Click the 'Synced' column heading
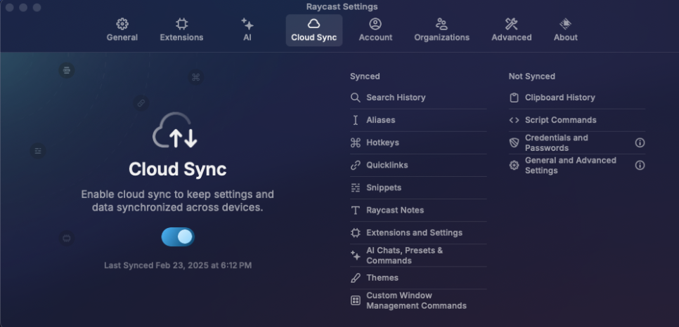This screenshot has width=679, height=327. [365, 76]
